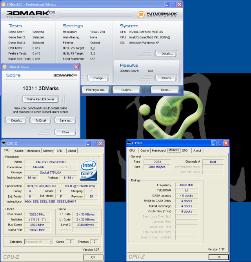Click the NVIDIA GeForce 7900 GS text
251x262 pixels.
(146, 32)
